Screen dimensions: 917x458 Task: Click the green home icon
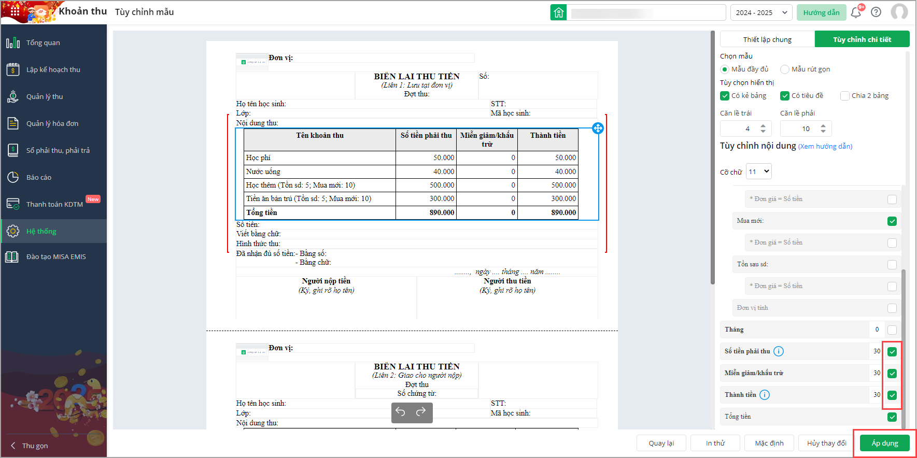coord(558,12)
